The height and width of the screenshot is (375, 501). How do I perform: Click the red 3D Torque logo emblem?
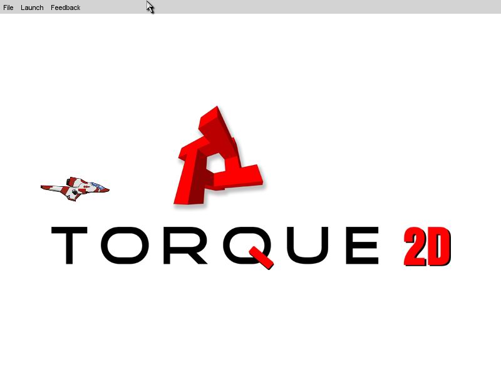pyautogui.click(x=219, y=156)
